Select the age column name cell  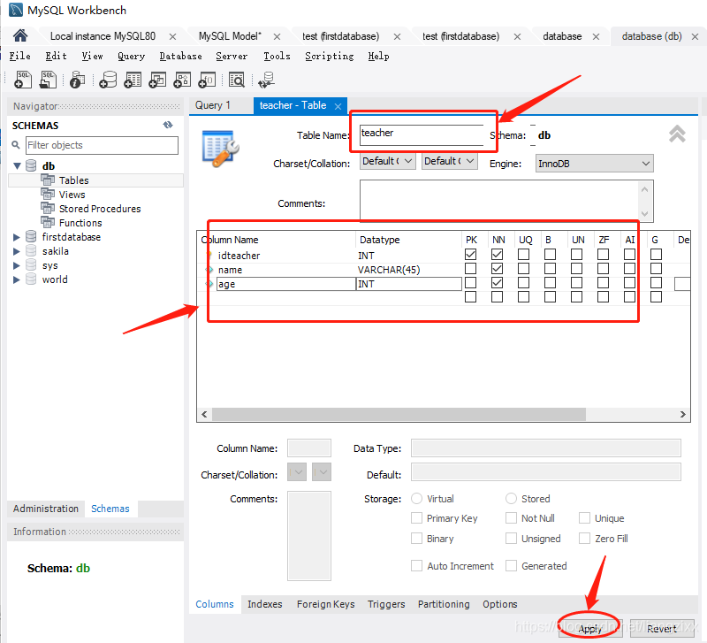(x=285, y=284)
